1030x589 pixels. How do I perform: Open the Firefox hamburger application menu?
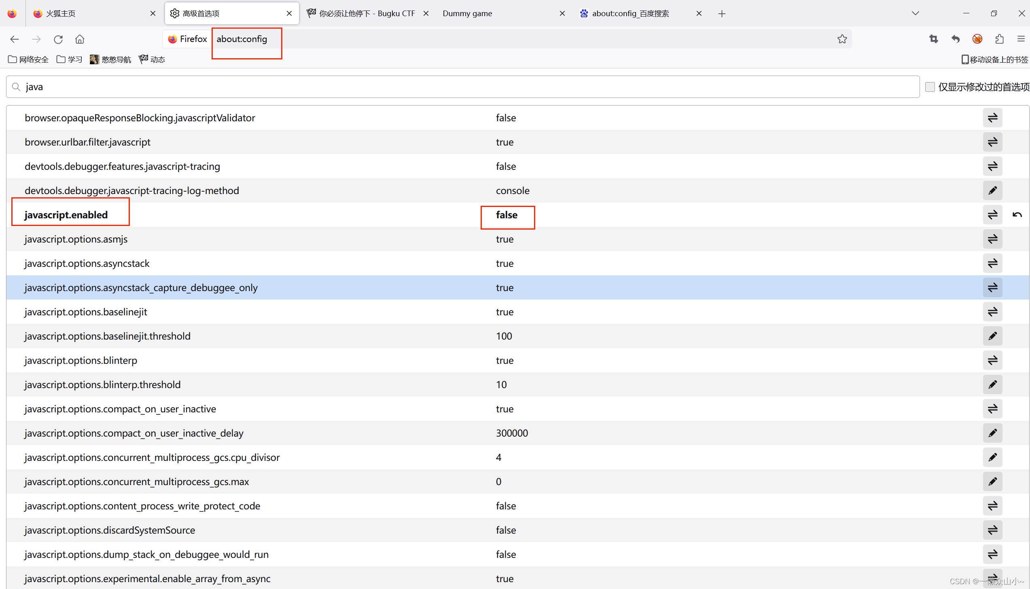(x=1021, y=39)
